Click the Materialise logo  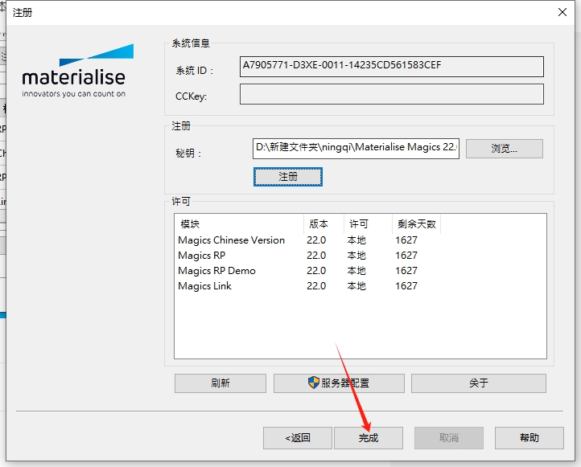77,71
